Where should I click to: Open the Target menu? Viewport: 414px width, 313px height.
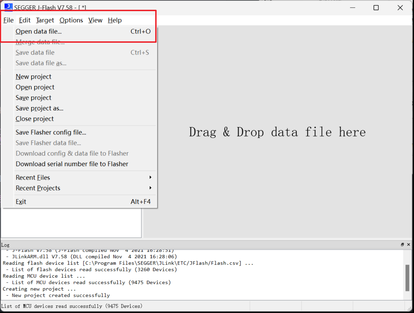45,20
